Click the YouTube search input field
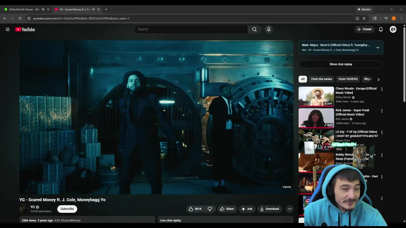This screenshot has width=406, height=228. coord(191,29)
